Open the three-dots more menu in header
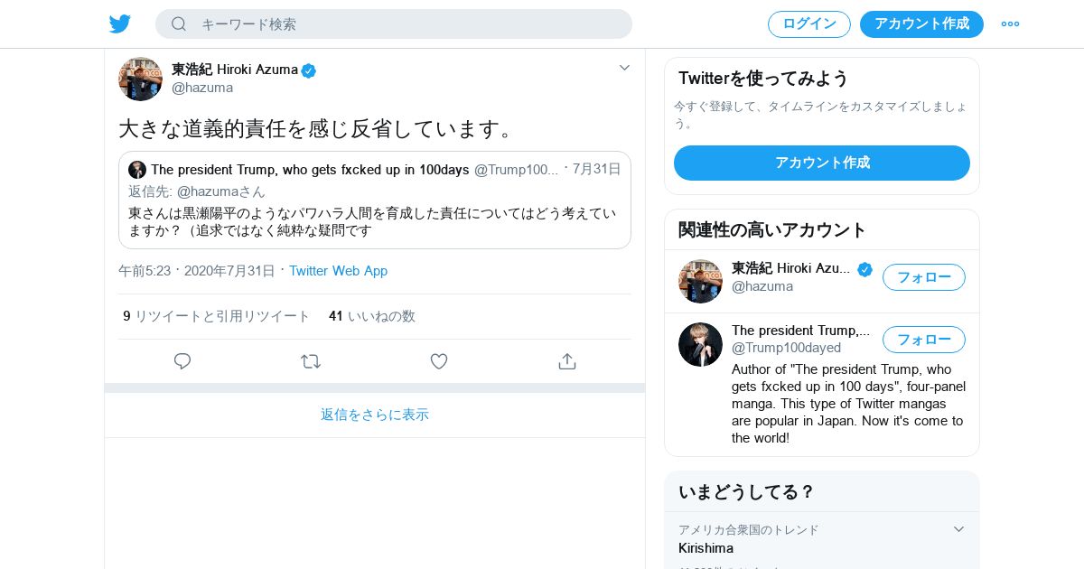The height and width of the screenshot is (569, 1084). [x=1010, y=23]
